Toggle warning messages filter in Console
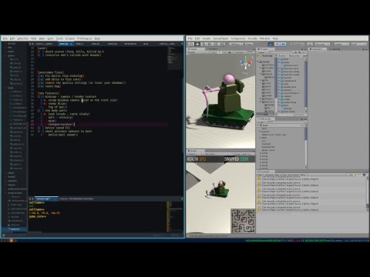Viewport: 370px width, 277px height. point(358,175)
